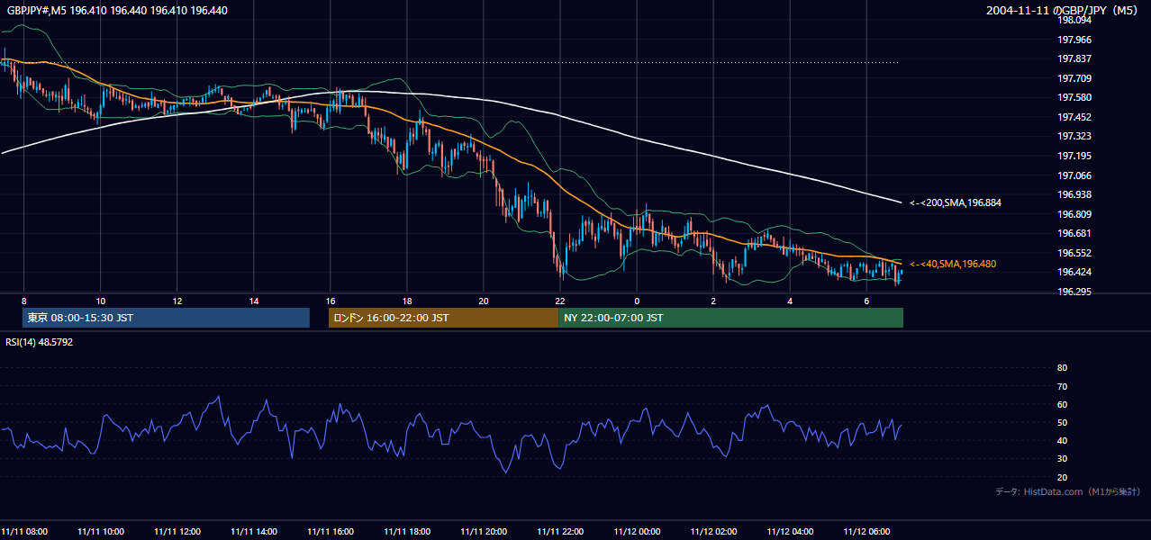
Task: Click the 196.809 price axis label
Action: tap(1074, 214)
